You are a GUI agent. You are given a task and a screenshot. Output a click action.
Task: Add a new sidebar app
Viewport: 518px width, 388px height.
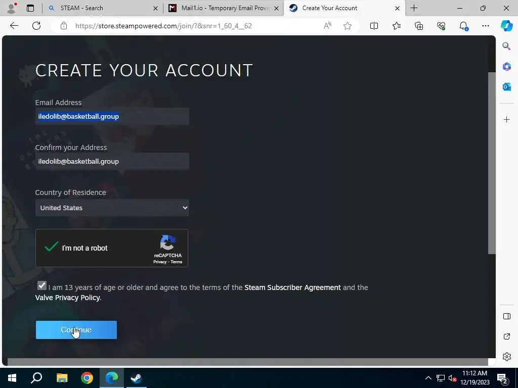pos(507,119)
